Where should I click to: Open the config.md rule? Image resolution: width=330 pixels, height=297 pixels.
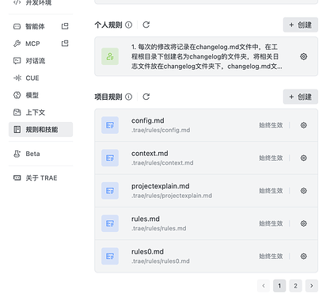pyautogui.click(x=206, y=125)
